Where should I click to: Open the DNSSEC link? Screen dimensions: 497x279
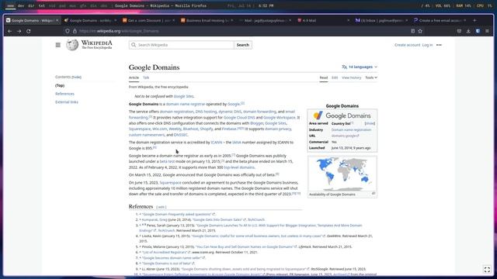(181, 135)
